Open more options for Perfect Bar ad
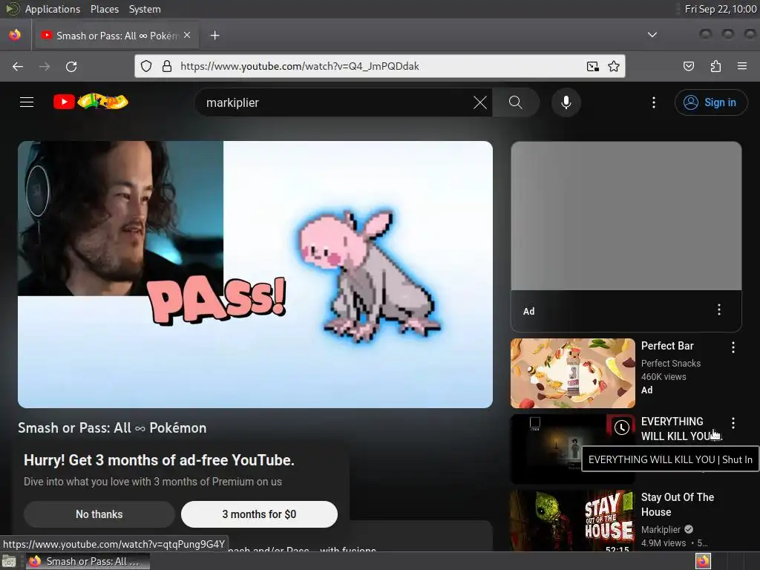This screenshot has width=760, height=570. click(x=733, y=347)
